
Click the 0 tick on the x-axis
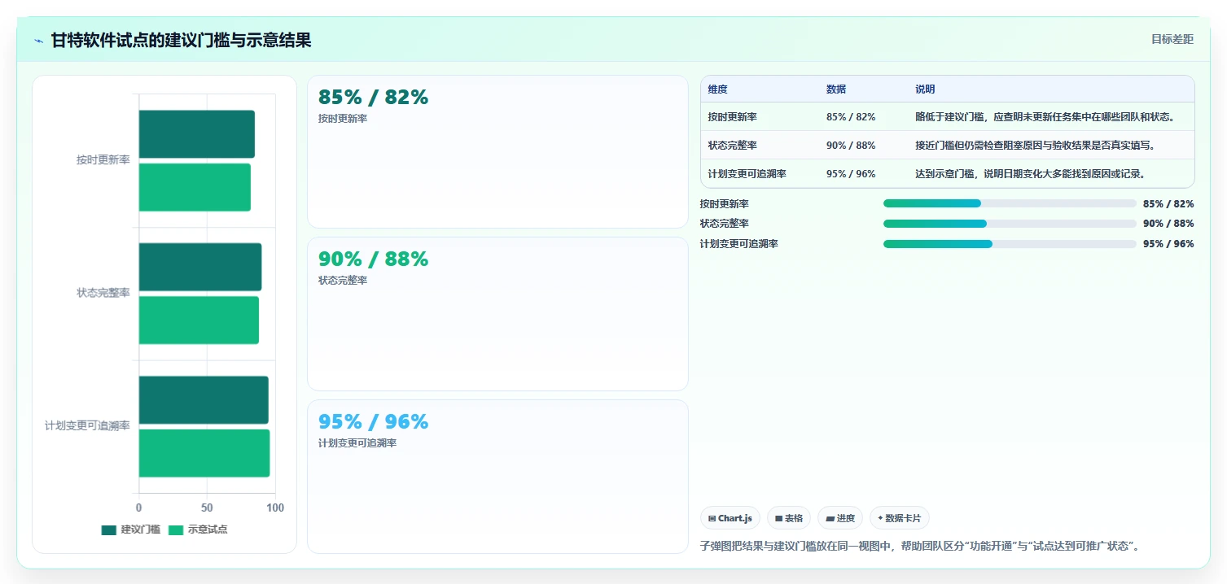point(138,508)
